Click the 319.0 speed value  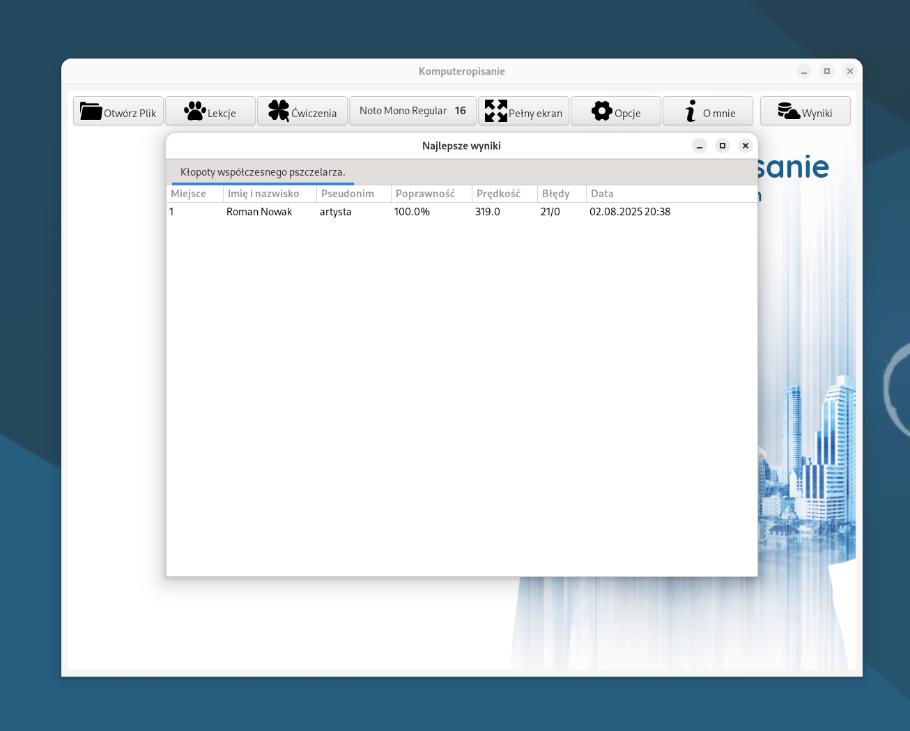click(x=488, y=212)
